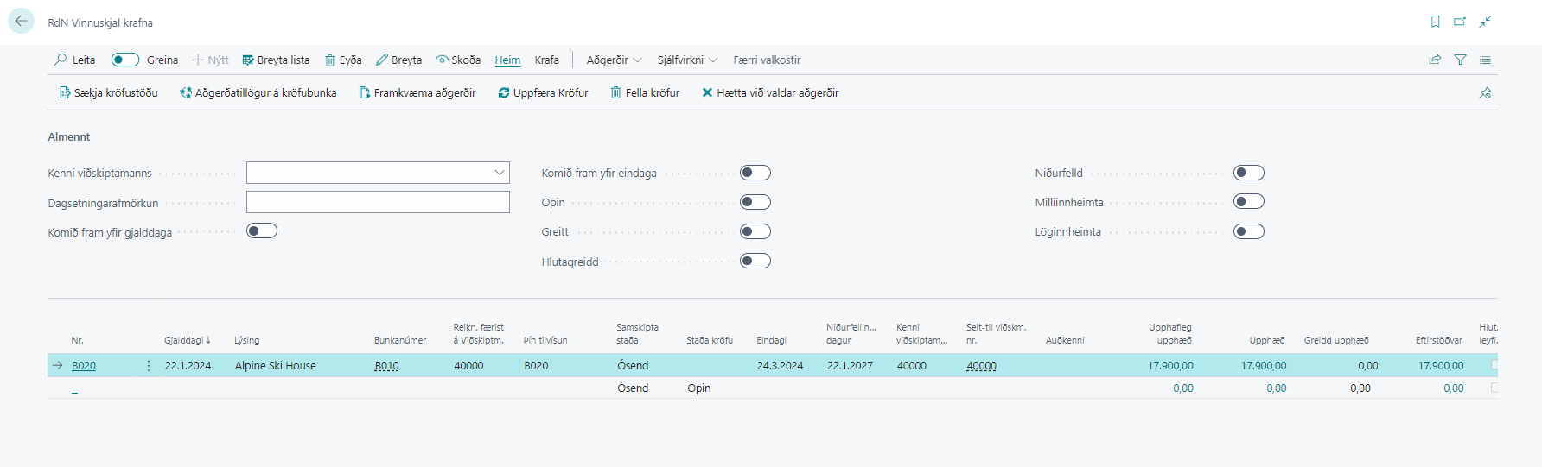1542x467 pixels.
Task: Open page in new window icon
Action: pos(1460,22)
